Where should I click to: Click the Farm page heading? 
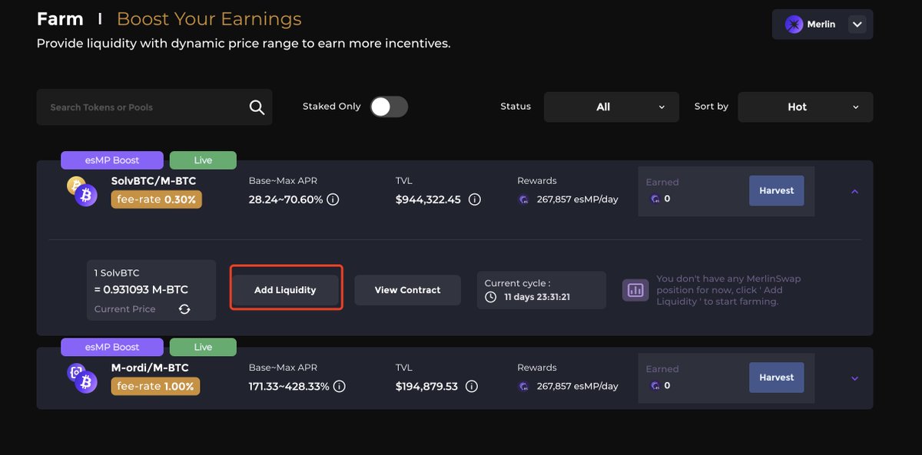(60, 18)
